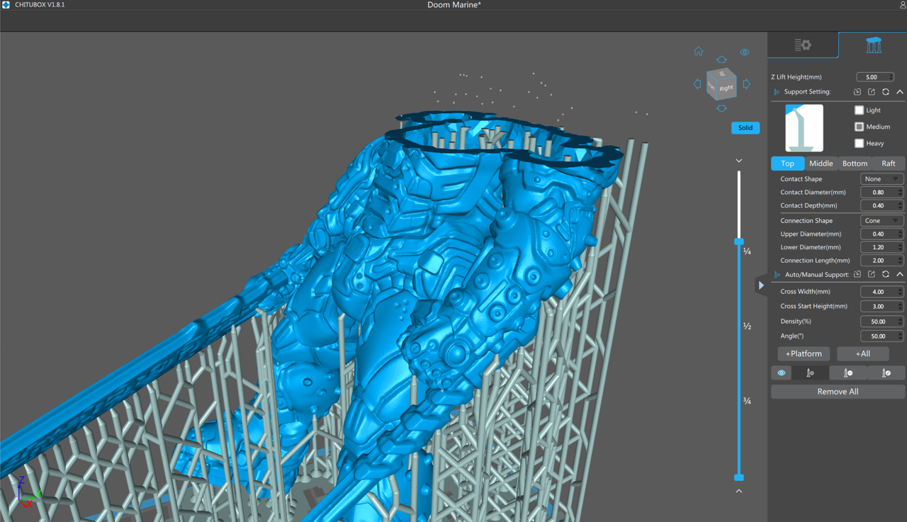Image resolution: width=907 pixels, height=522 pixels.
Task: Click the Right face of the view cube
Action: [x=727, y=88]
